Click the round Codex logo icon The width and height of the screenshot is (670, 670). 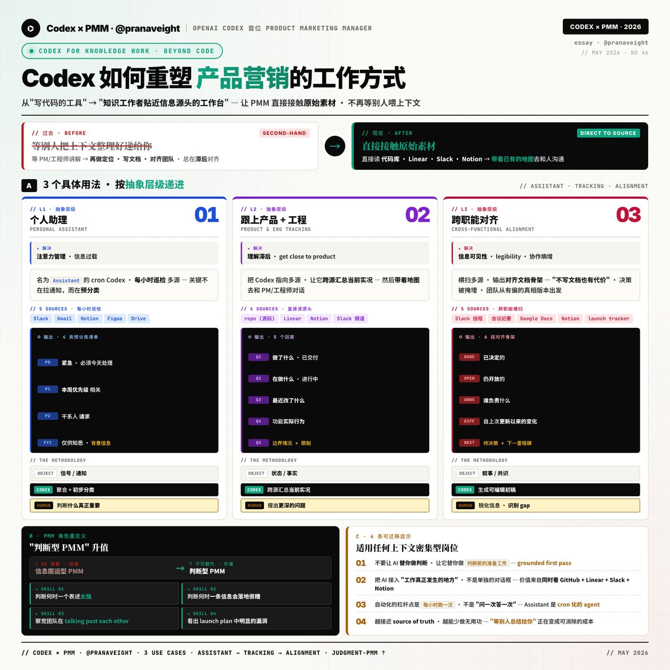pos(31,28)
